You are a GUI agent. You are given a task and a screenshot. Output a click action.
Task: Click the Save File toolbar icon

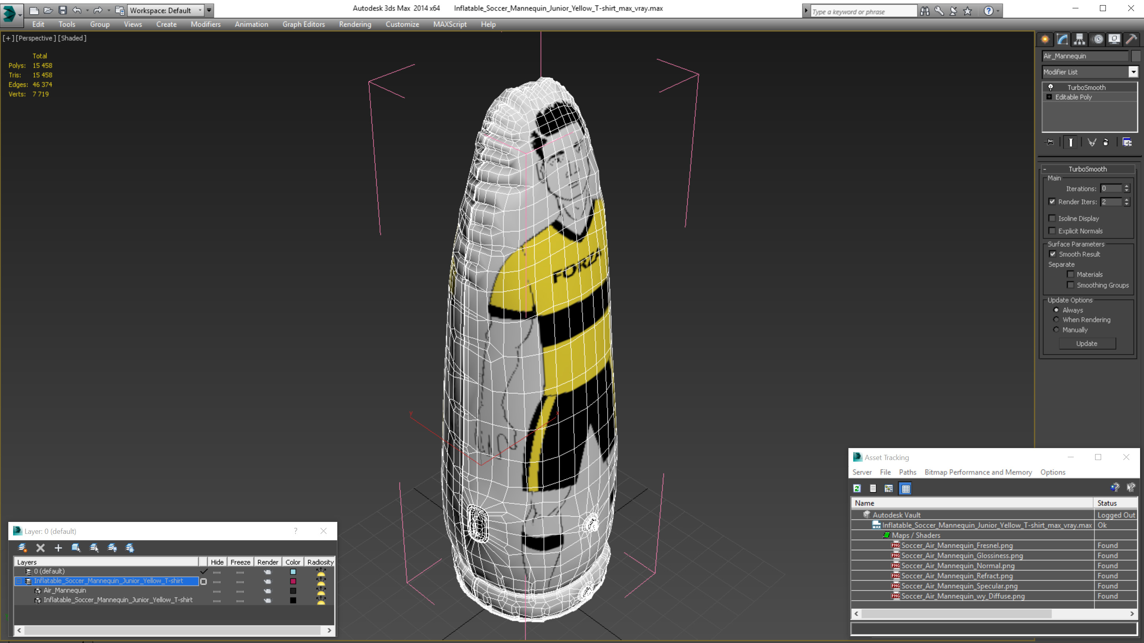click(x=63, y=10)
